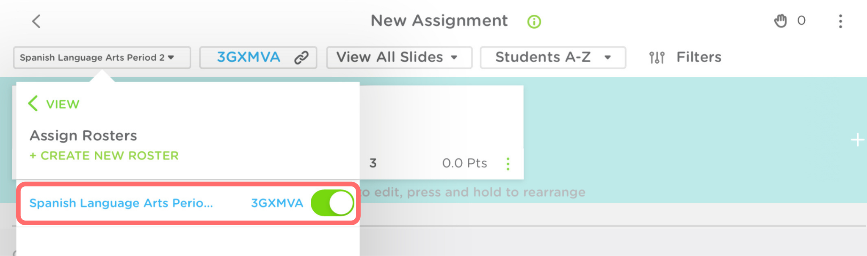Image resolution: width=867 pixels, height=256 pixels.
Task: Click the raised hand icon
Action: click(780, 21)
